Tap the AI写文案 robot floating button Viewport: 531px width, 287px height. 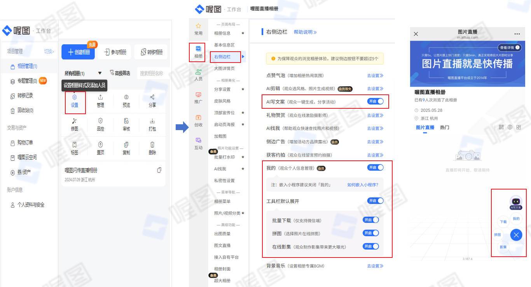click(x=516, y=202)
